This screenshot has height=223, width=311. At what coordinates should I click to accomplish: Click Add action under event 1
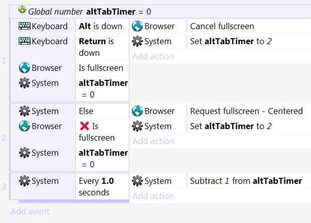(x=153, y=56)
